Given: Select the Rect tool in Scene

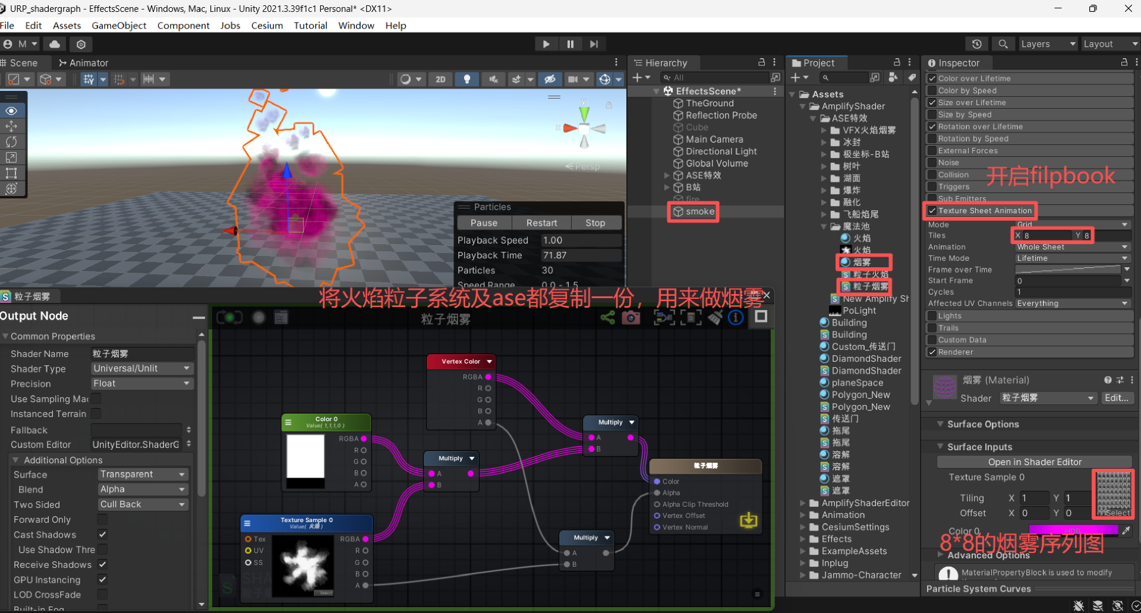Looking at the screenshot, I should pyautogui.click(x=11, y=173).
